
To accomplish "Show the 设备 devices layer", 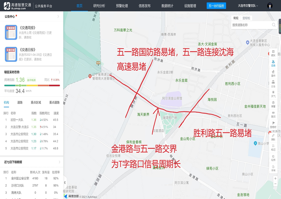I will pyautogui.click(x=273, y=84).
